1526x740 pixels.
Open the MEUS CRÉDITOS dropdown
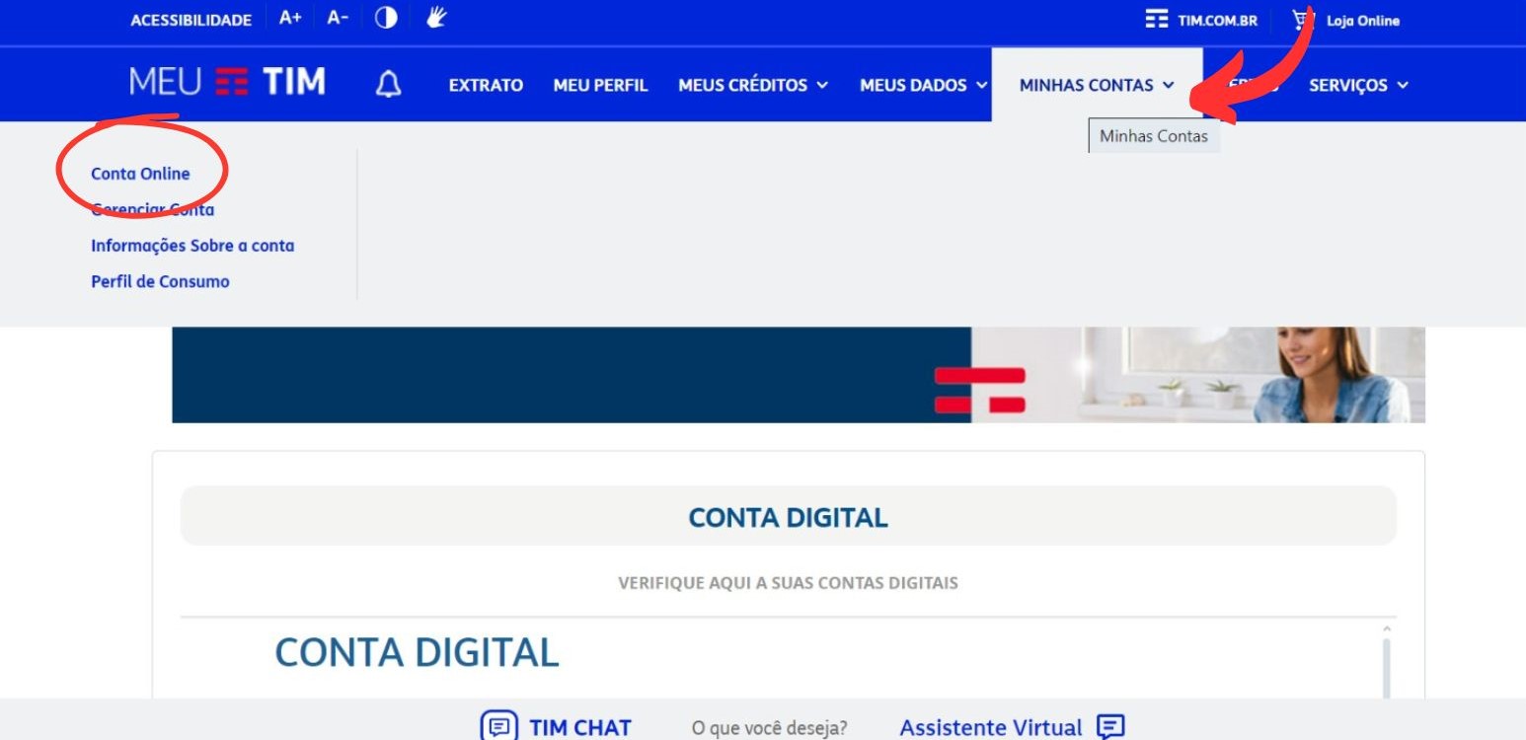coord(753,85)
